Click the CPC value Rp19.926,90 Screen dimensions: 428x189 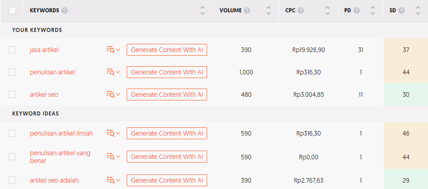[x=309, y=50]
